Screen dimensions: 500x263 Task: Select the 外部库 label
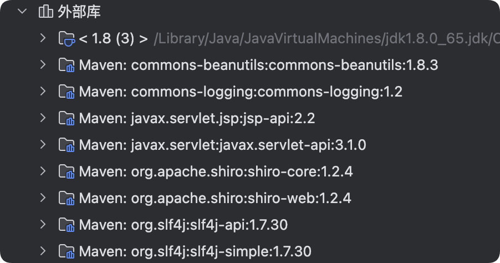[x=79, y=12]
